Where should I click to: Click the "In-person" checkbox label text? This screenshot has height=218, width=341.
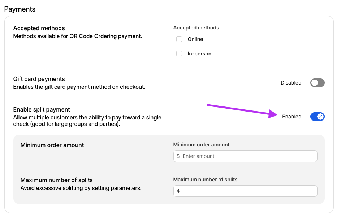[199, 54]
